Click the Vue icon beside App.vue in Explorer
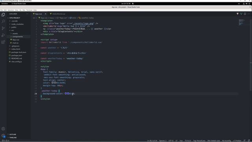This screenshot has width=252, height=142. click(x=11, y=39)
